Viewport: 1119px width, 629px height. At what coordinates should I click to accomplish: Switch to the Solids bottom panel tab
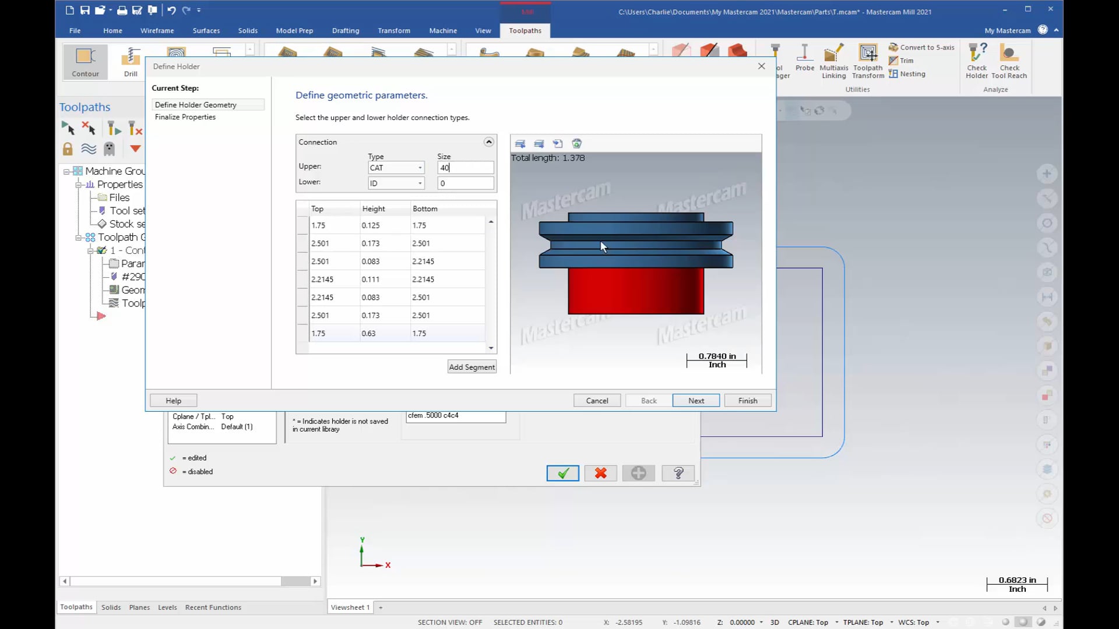(x=111, y=607)
